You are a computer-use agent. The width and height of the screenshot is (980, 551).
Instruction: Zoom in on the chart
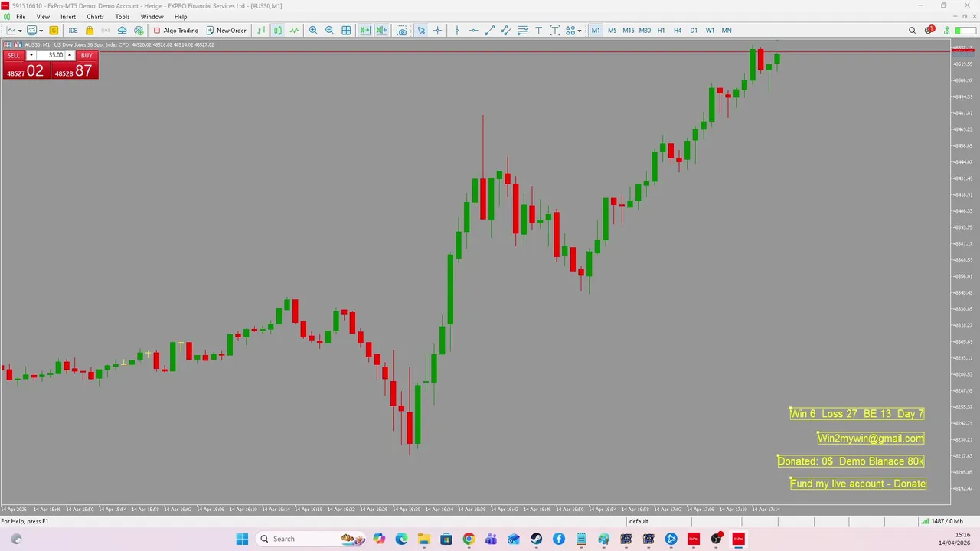[313, 31]
